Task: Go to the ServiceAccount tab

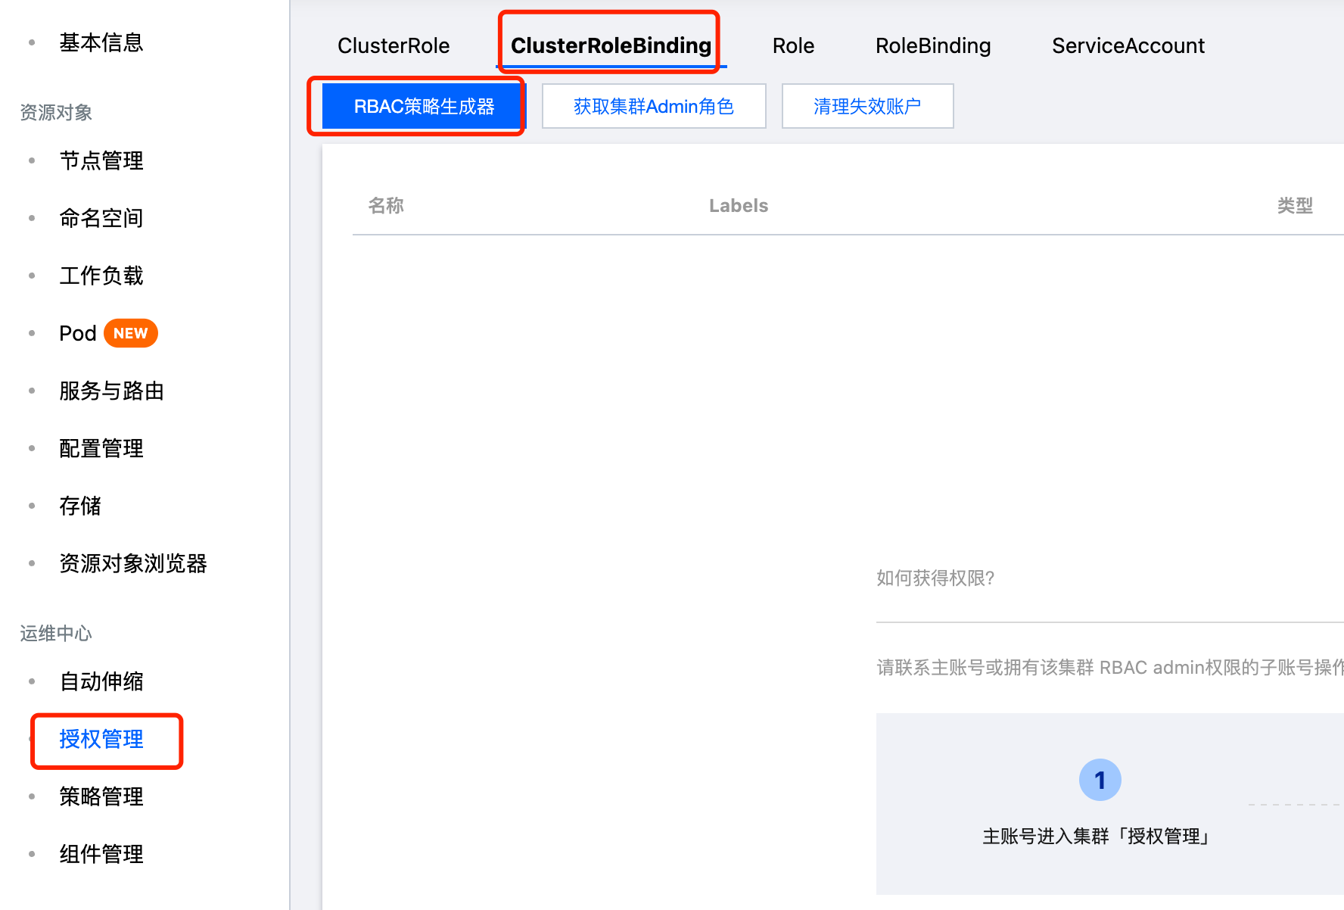Action: tap(1128, 46)
